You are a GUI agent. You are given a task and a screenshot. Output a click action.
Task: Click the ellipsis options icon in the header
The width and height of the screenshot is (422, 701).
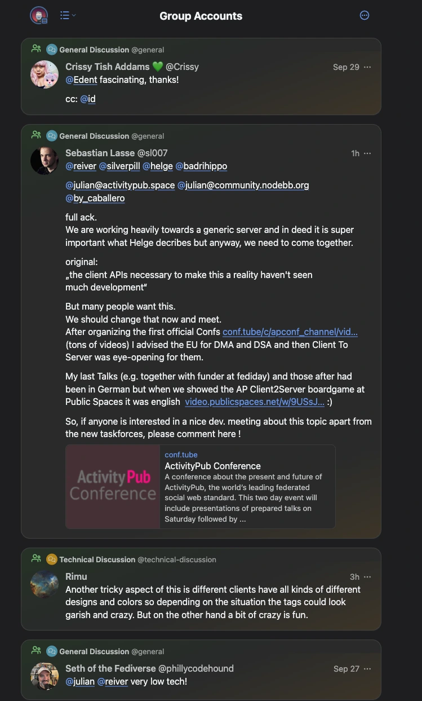coord(365,15)
